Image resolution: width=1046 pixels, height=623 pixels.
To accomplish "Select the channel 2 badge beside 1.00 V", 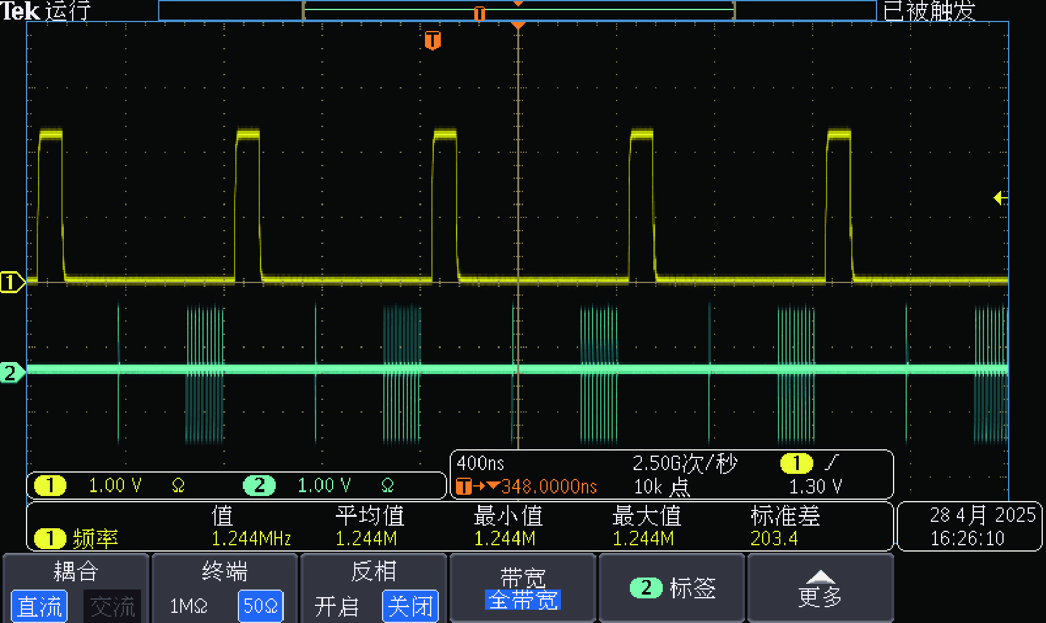I will pos(259,485).
